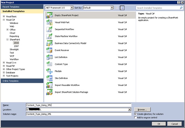Choose the Content Type template icon
This screenshot has height=128, width=185.
[49, 64]
